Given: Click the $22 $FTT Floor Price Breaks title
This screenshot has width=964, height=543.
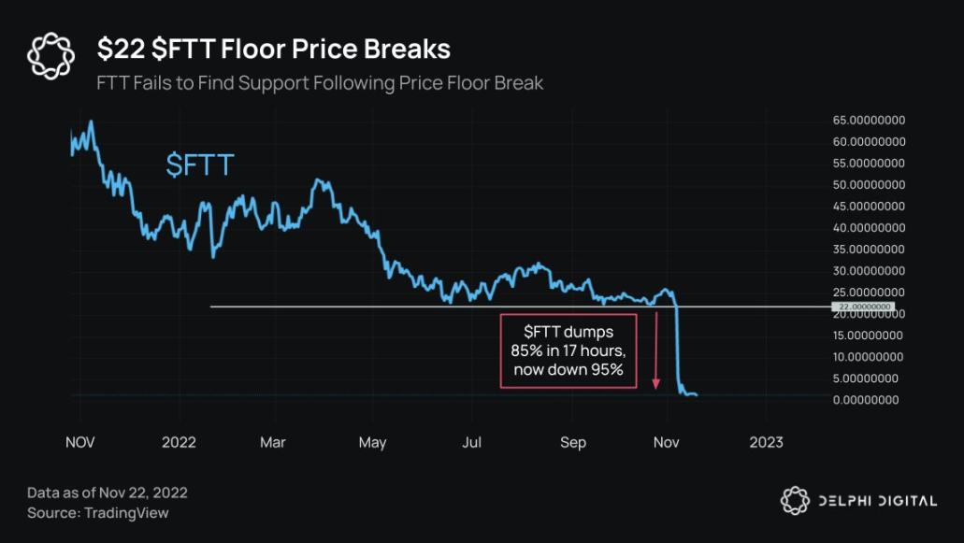Looking at the screenshot, I should tap(274, 50).
